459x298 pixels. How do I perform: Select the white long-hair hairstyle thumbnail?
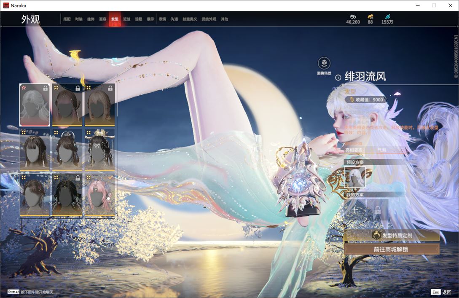point(35,105)
